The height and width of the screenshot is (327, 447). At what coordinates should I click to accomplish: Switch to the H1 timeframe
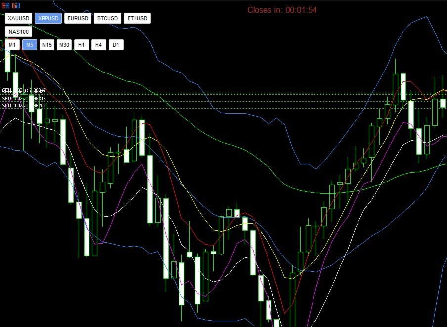[x=81, y=45]
